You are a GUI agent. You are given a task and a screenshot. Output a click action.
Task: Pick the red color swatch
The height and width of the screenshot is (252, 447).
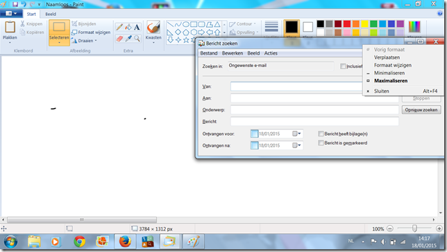(347, 24)
